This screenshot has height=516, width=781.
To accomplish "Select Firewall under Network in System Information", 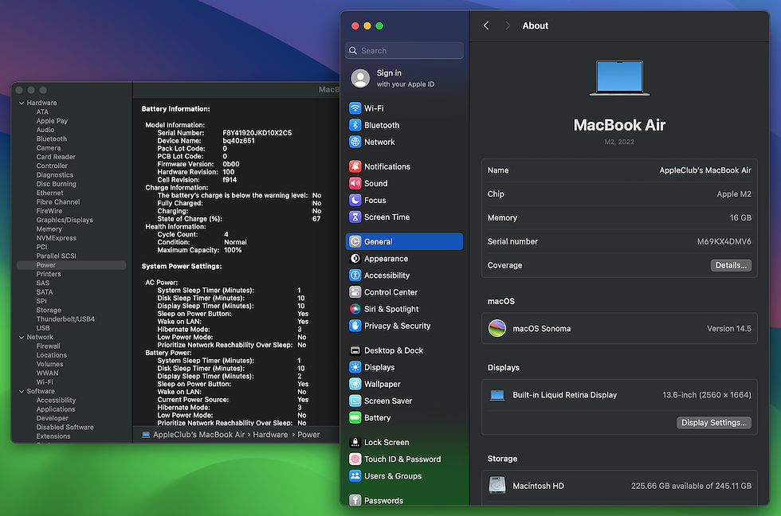I will click(x=48, y=346).
